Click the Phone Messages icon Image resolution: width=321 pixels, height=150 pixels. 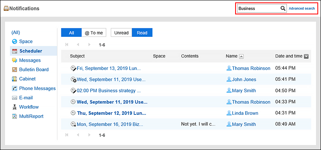coord(14,88)
